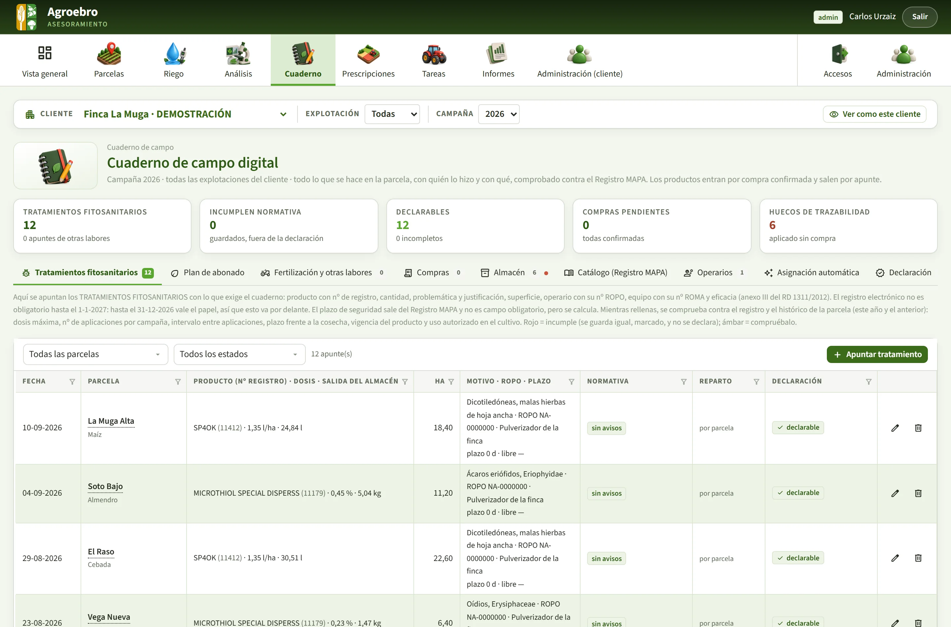Open the Todas las parcelas dropdown
This screenshot has width=951, height=627.
[x=96, y=354]
